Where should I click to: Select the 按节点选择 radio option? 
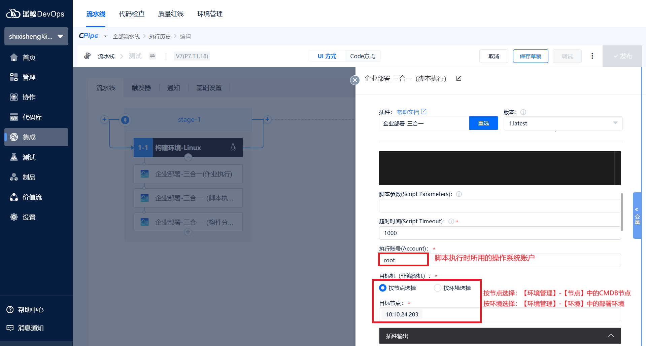(383, 288)
